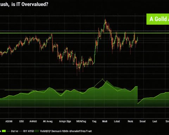Click the 'Moll' x-axis label

[x=105, y=121]
